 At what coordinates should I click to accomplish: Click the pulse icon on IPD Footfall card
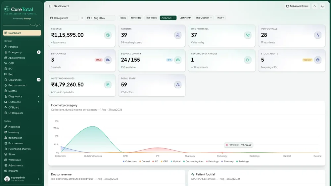318,35
